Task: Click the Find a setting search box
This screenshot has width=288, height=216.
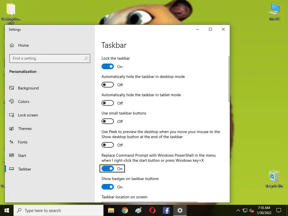Action: [x=49, y=58]
